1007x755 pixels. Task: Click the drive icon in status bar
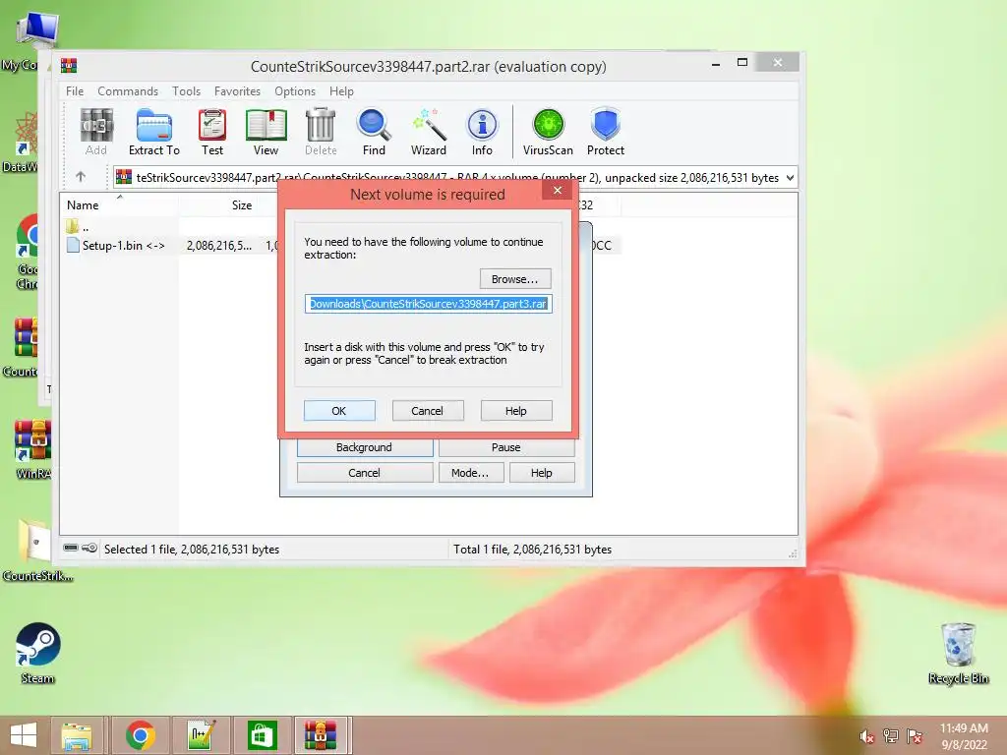point(71,549)
